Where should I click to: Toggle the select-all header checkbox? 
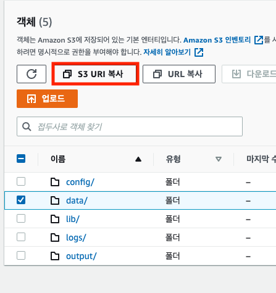pyautogui.click(x=21, y=159)
